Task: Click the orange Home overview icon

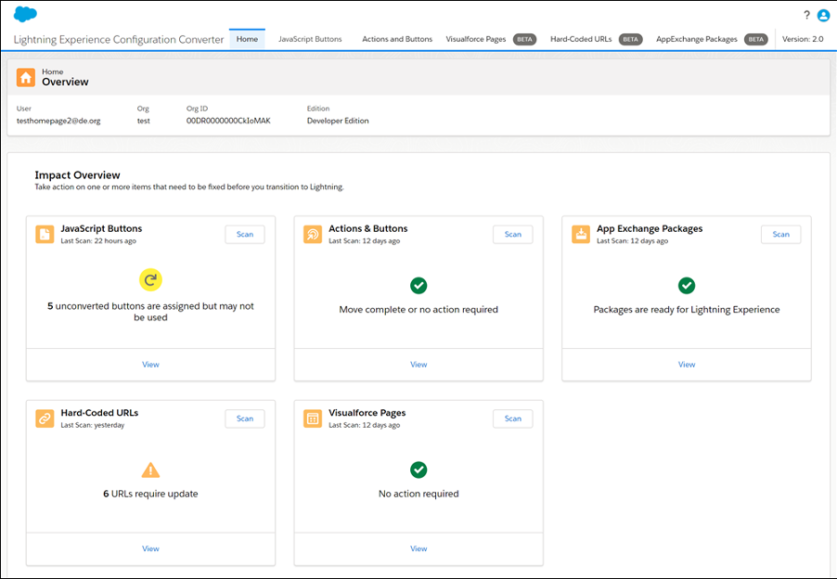Action: click(x=25, y=77)
